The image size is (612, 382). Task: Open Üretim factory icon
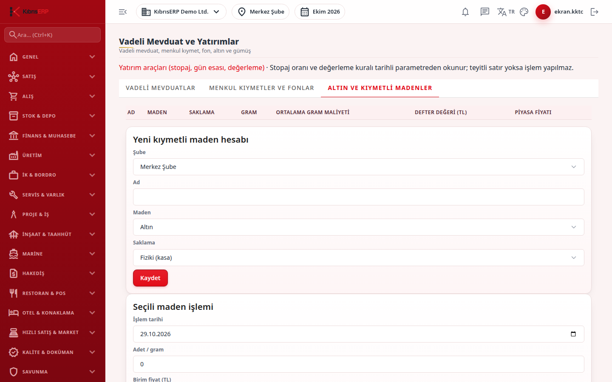point(14,155)
